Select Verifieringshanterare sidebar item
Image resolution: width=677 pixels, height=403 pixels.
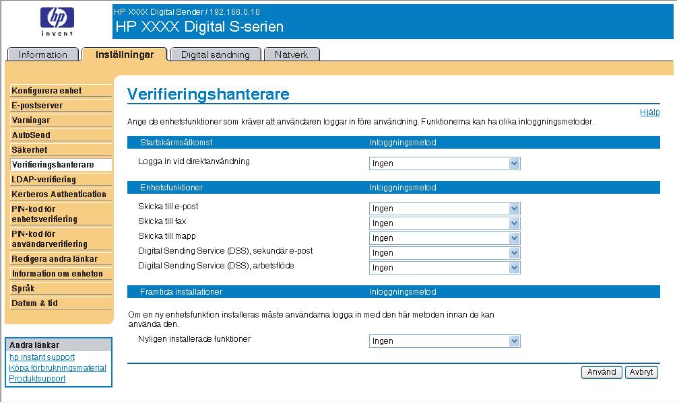point(61,165)
